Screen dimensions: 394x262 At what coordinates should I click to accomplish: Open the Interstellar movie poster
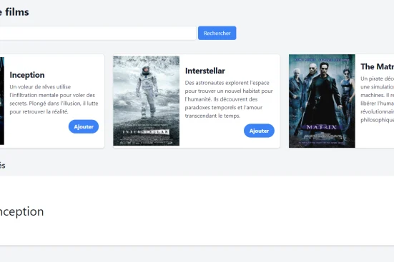pyautogui.click(x=147, y=101)
